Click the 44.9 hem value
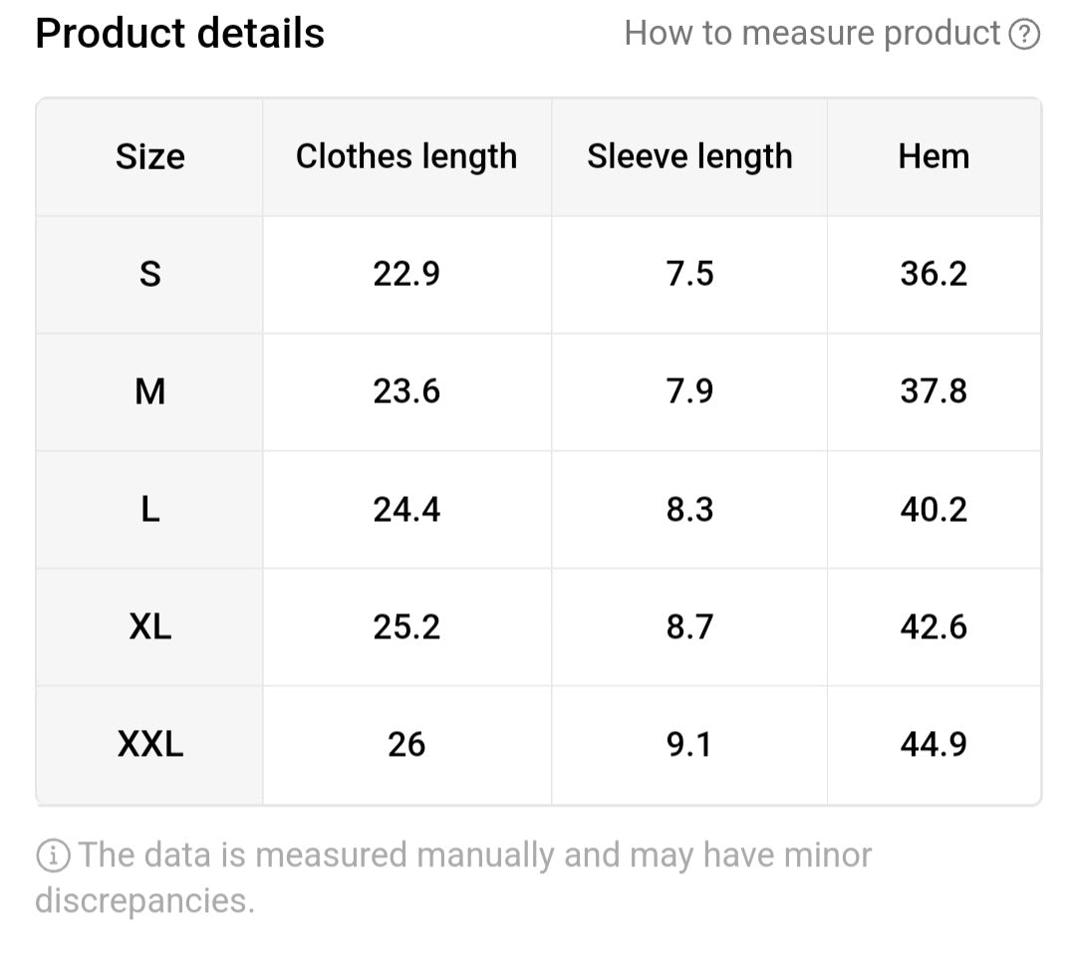Screen dimensions: 1076x957 [934, 744]
